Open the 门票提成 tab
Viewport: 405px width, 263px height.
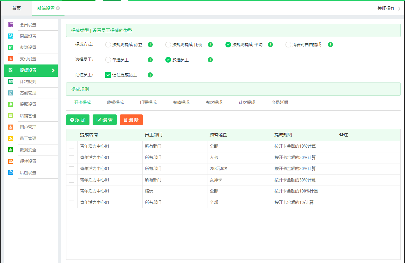pyautogui.click(x=148, y=102)
